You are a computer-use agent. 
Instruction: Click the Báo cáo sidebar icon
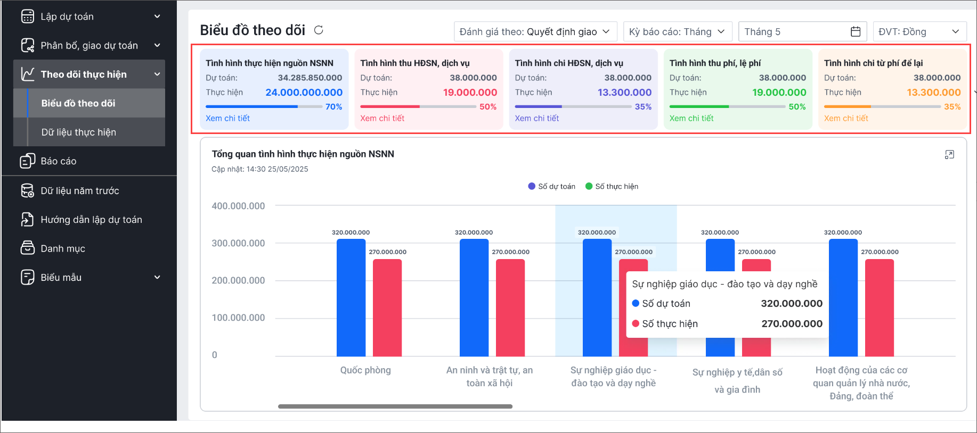point(27,161)
